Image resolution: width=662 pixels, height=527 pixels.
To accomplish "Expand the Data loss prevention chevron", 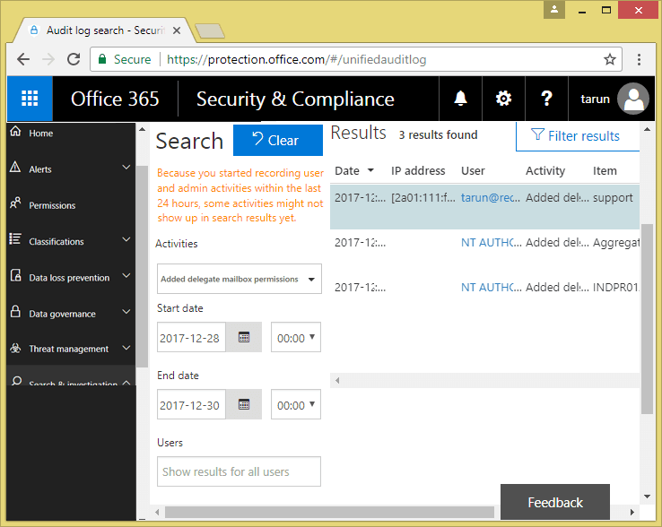I will coord(126,275).
